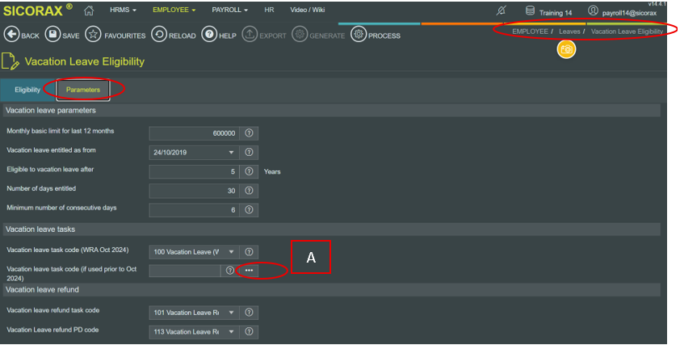This screenshot has width=680, height=345.
Task: Open the HRMS dropdown menu
Action: [124, 10]
